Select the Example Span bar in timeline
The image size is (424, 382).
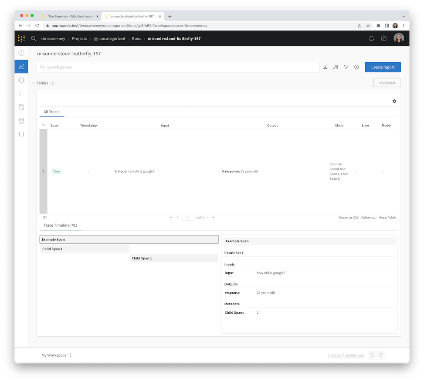coord(129,240)
